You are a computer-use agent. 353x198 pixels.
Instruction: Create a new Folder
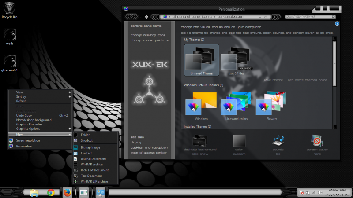(x=96, y=135)
